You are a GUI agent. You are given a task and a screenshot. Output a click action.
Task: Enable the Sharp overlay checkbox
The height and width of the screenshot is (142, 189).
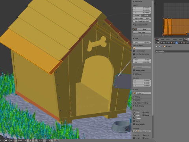(143, 112)
